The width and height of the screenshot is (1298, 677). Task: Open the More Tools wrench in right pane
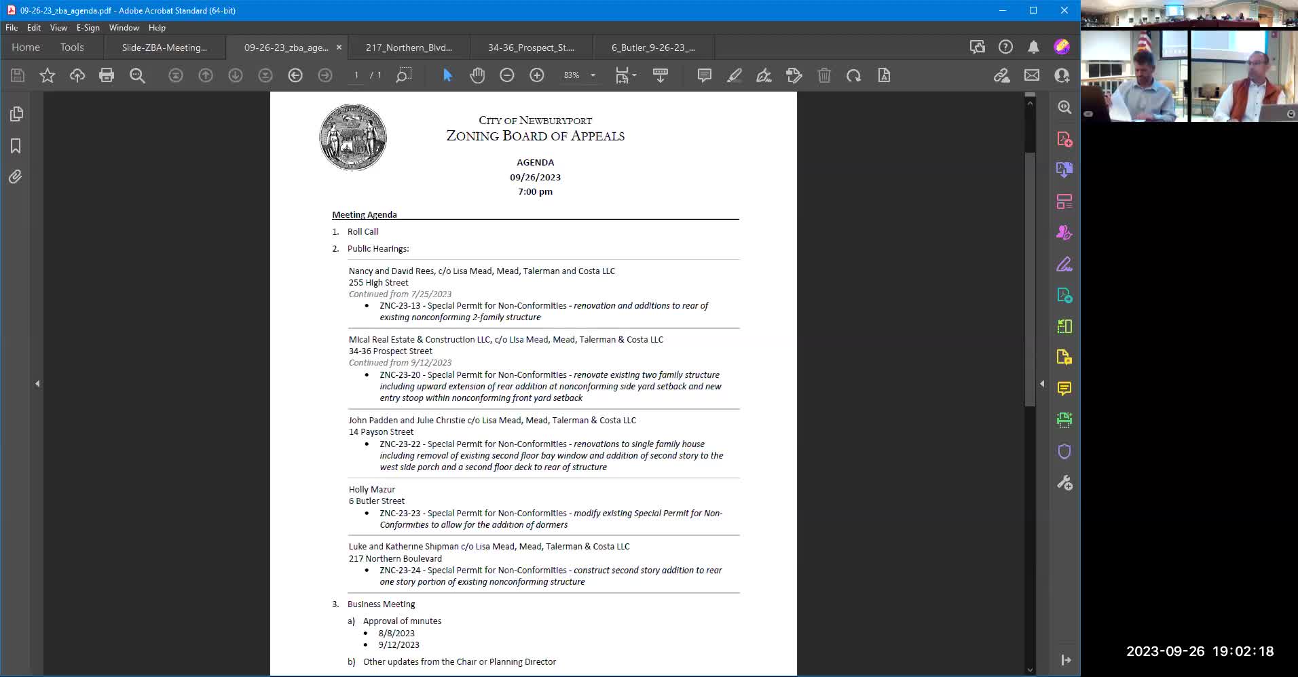click(1064, 483)
